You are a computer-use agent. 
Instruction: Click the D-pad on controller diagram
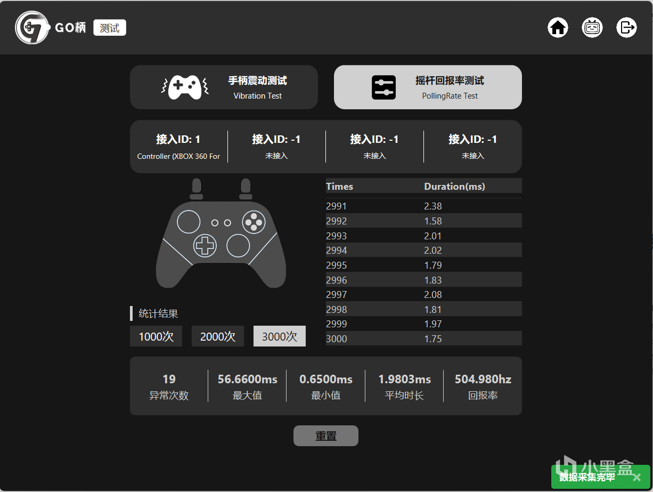tap(205, 245)
